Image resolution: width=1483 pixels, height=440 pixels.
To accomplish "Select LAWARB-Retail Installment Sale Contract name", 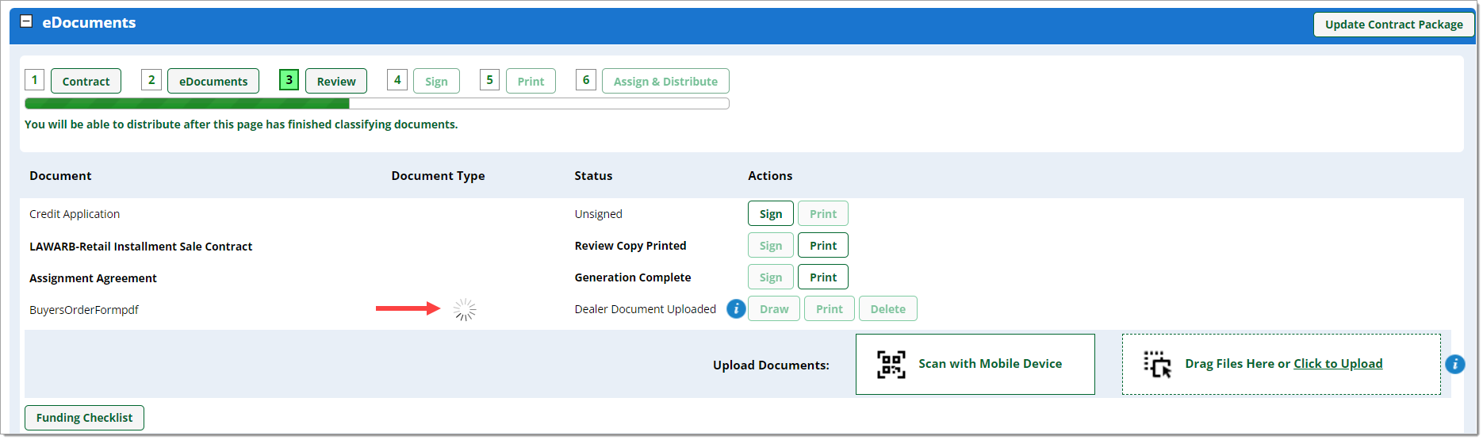I will click(x=140, y=247).
